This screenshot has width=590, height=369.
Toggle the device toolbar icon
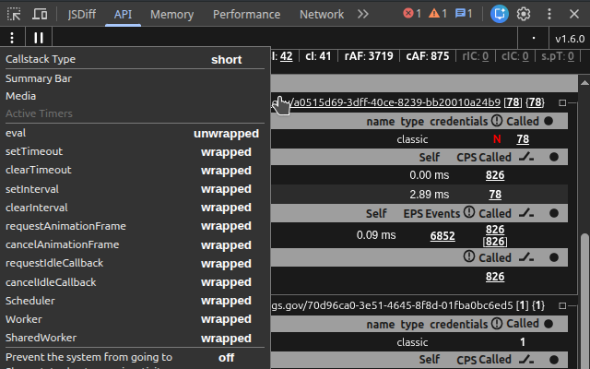click(40, 15)
